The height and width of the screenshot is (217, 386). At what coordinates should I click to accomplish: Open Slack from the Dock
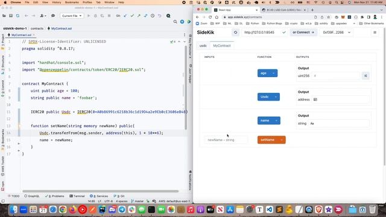pyautogui.click(x=131, y=210)
